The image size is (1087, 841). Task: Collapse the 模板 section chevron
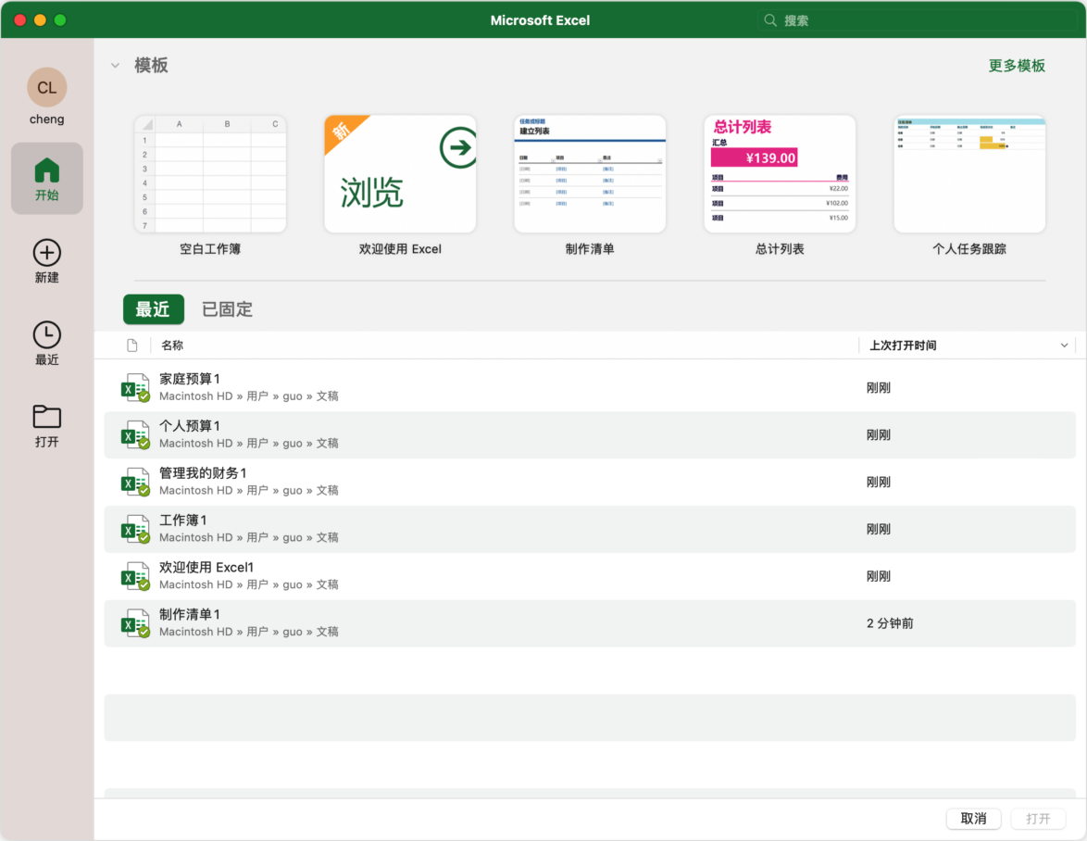point(115,66)
